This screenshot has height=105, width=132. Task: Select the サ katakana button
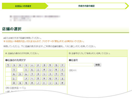point(50,65)
